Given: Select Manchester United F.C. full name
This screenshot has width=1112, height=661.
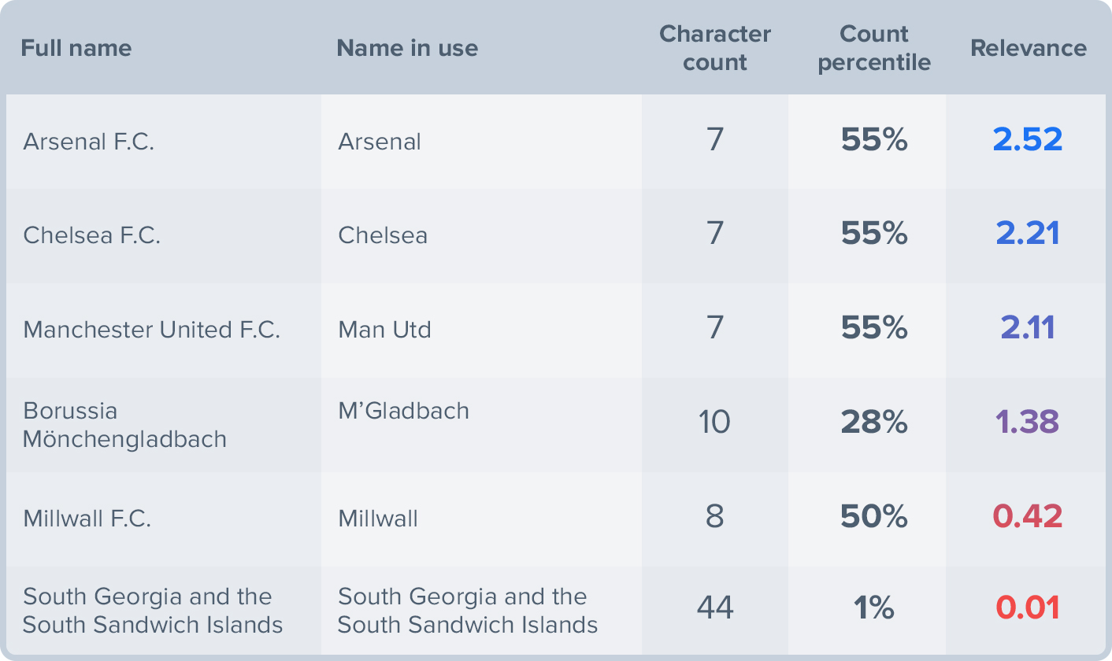Looking at the screenshot, I should (152, 329).
